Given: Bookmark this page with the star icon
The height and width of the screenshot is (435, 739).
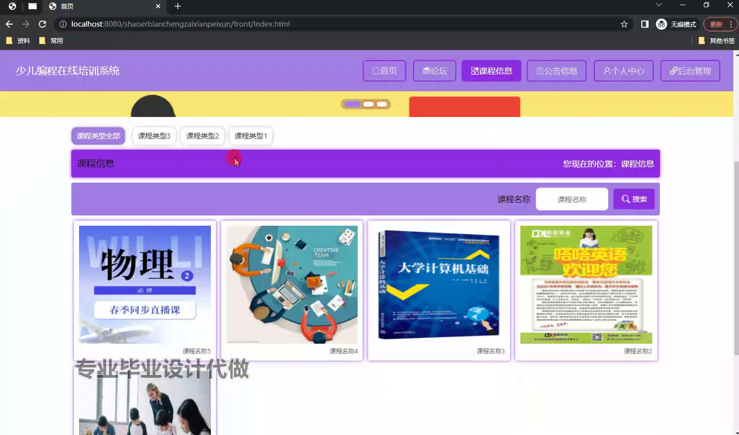Looking at the screenshot, I should (x=624, y=24).
